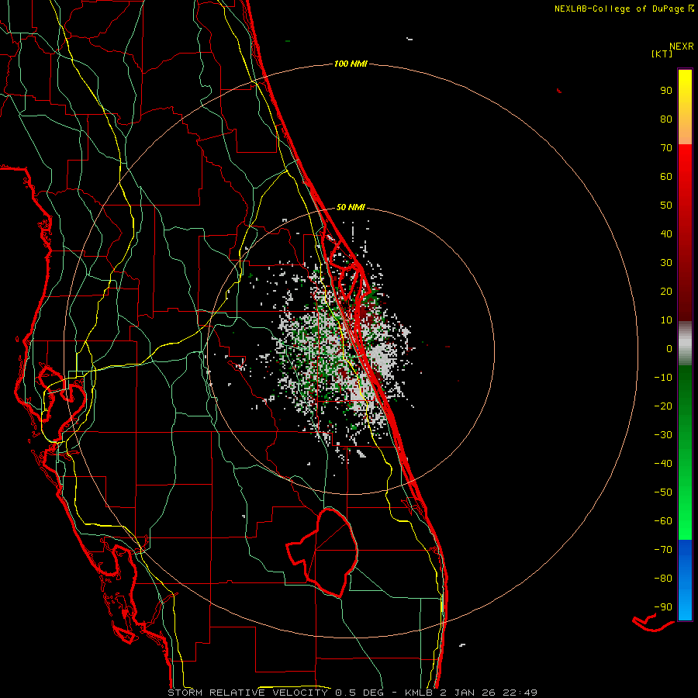
Task: Click Lake Okeechobee outline on the map
Action: click(x=323, y=552)
